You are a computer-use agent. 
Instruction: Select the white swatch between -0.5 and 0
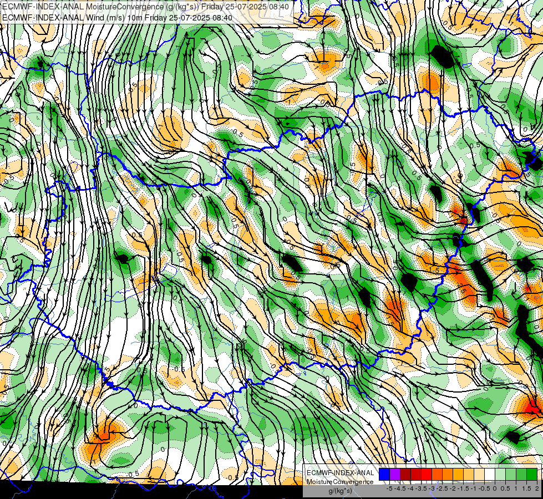tap(490, 475)
